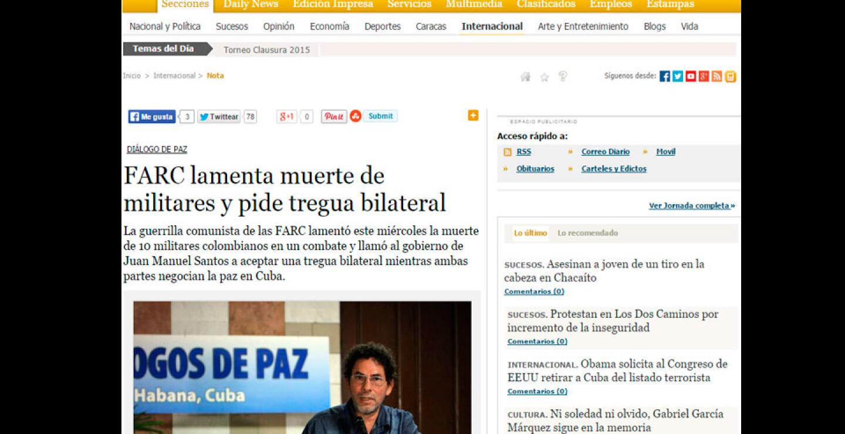Open Obama solicita al Congreso headline
The height and width of the screenshot is (434, 845).
(617, 371)
